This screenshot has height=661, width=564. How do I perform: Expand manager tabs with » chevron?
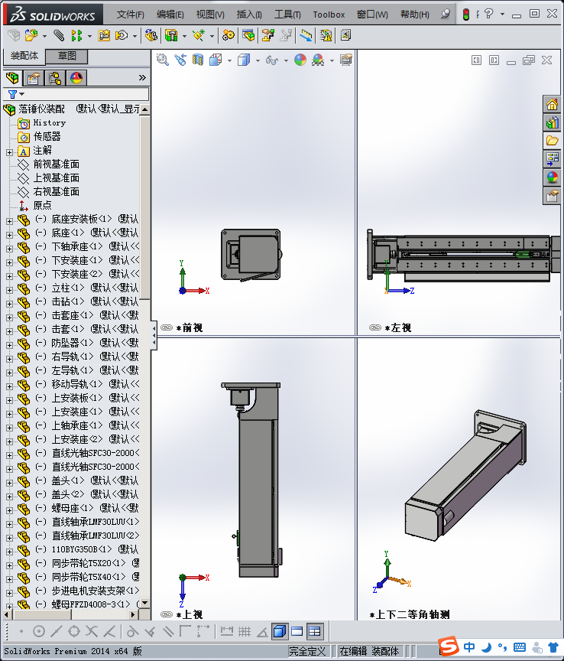[x=142, y=77]
